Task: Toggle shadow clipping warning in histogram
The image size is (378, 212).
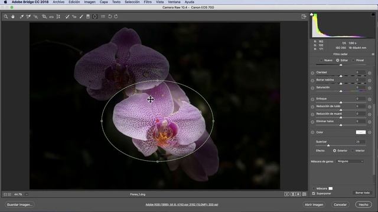Action: coord(311,15)
